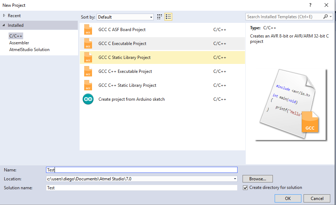
Task: Choose GCC C Executable Project template
Action: tap(162, 44)
